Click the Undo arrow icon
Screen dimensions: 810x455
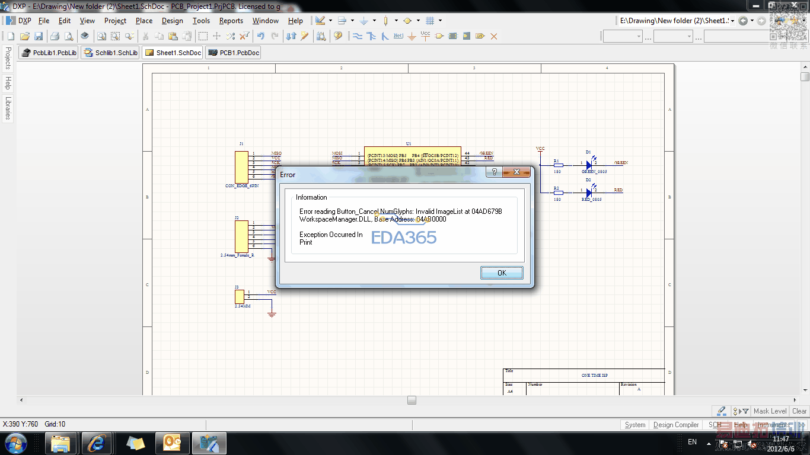[260, 36]
